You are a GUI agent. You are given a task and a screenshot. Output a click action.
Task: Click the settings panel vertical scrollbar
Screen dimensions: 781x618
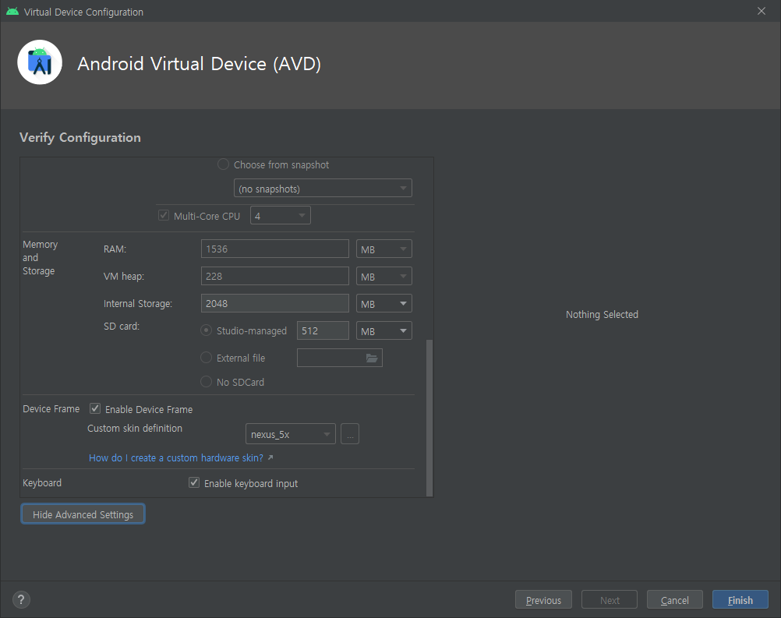[429, 418]
